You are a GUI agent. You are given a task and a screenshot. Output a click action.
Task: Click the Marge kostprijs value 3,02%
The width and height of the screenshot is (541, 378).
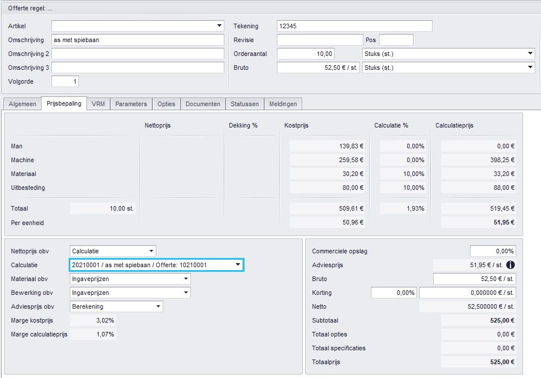coord(93,320)
